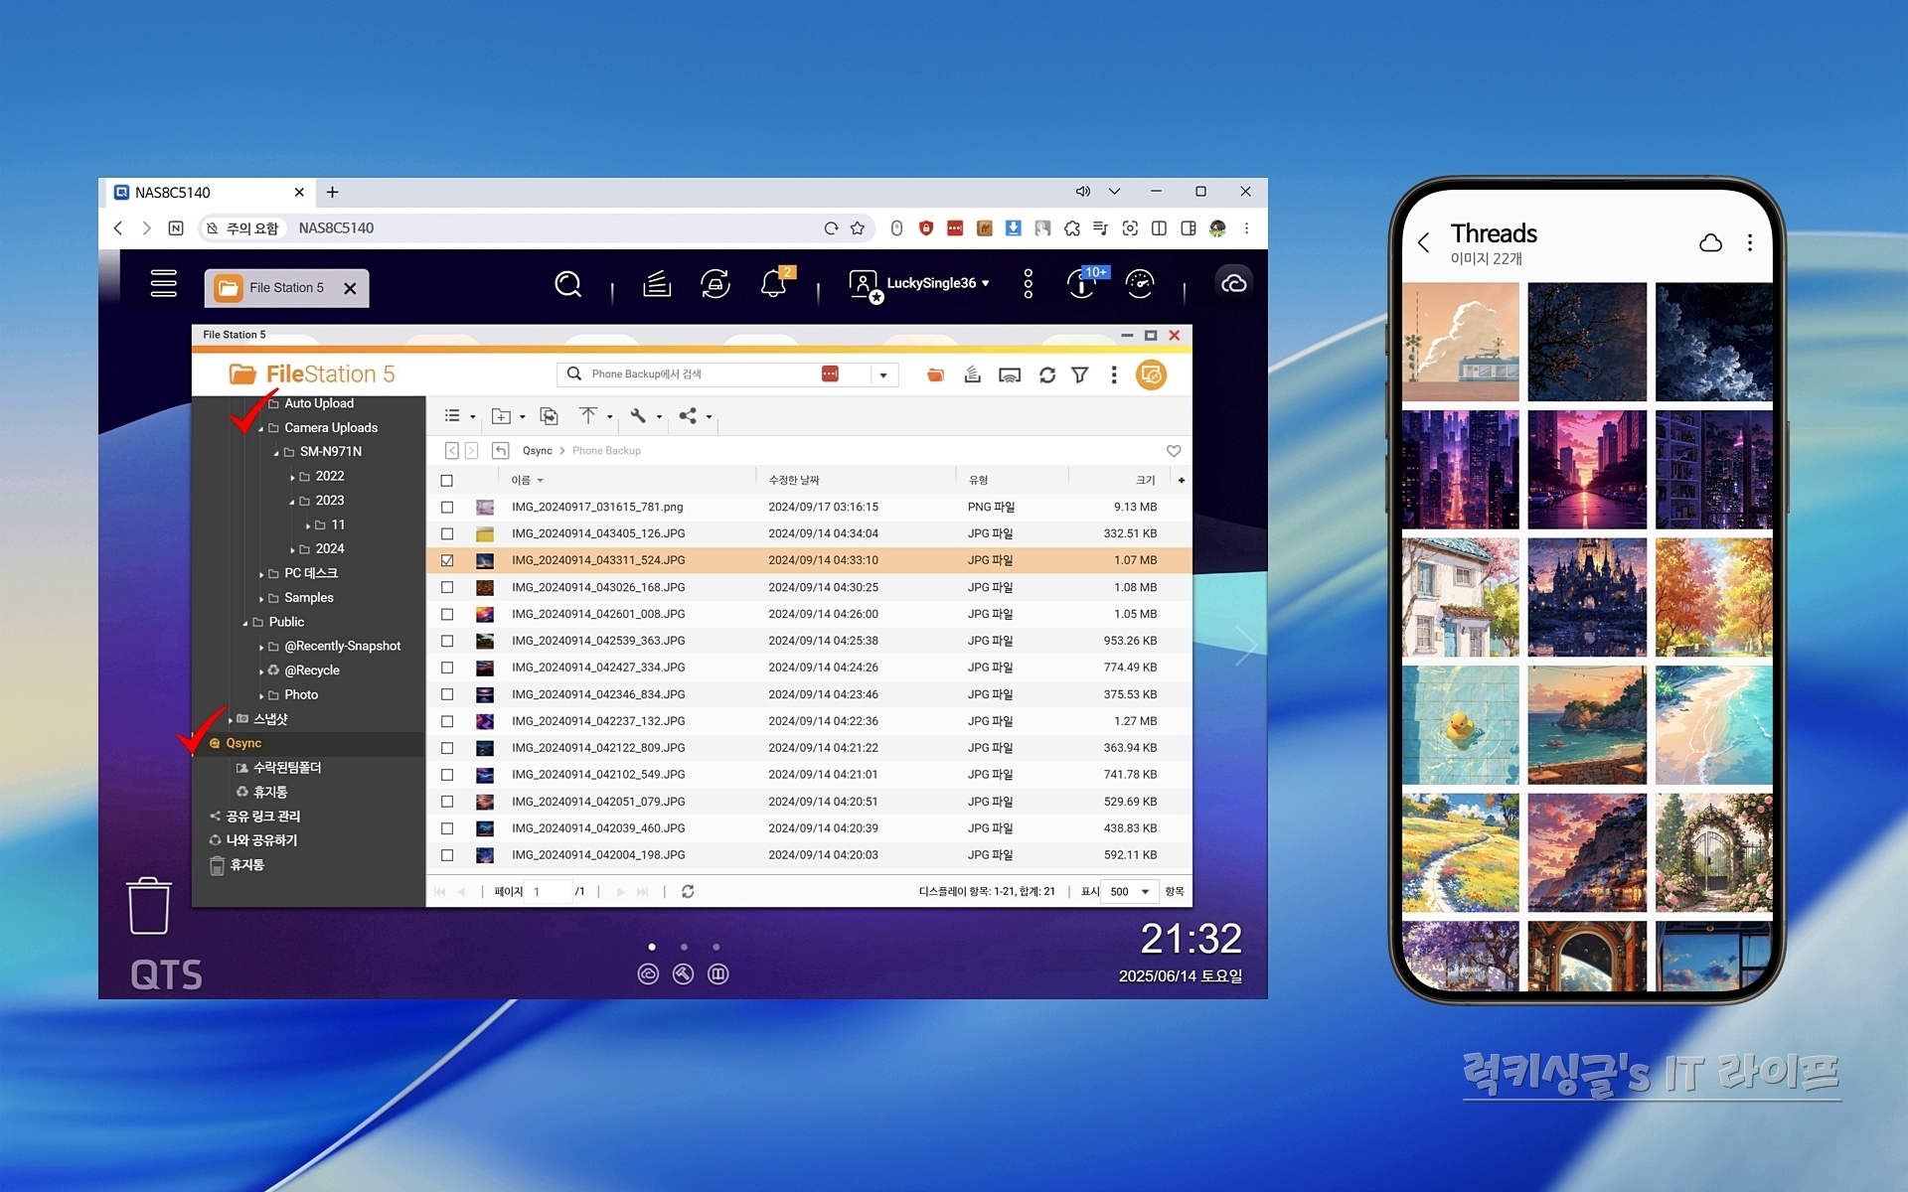This screenshot has width=1908, height=1192.
Task: Select the NAS8C5140 browser tab
Action: (x=208, y=193)
